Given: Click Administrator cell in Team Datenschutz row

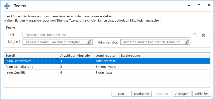Looking at the screenshot, I should (x=105, y=61).
